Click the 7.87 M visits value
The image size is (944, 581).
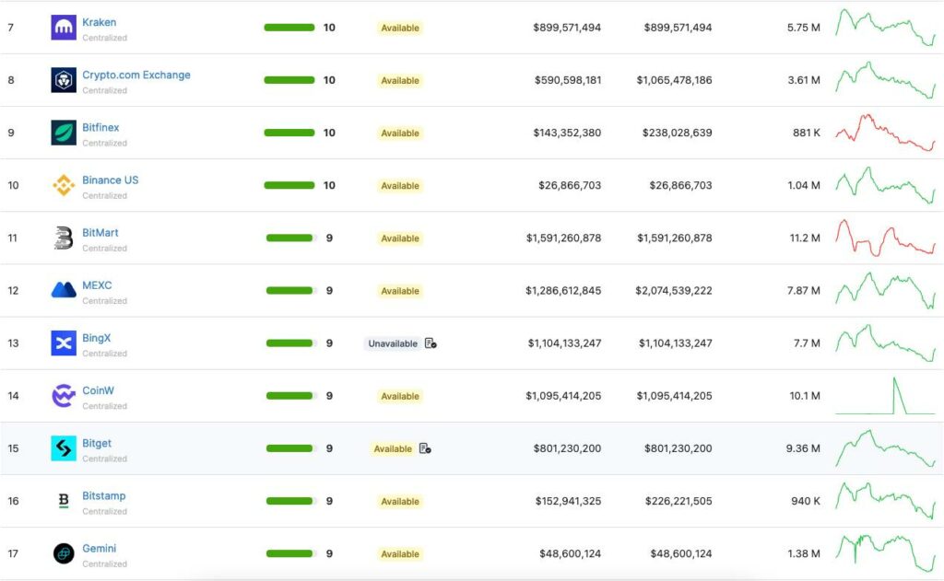(804, 291)
